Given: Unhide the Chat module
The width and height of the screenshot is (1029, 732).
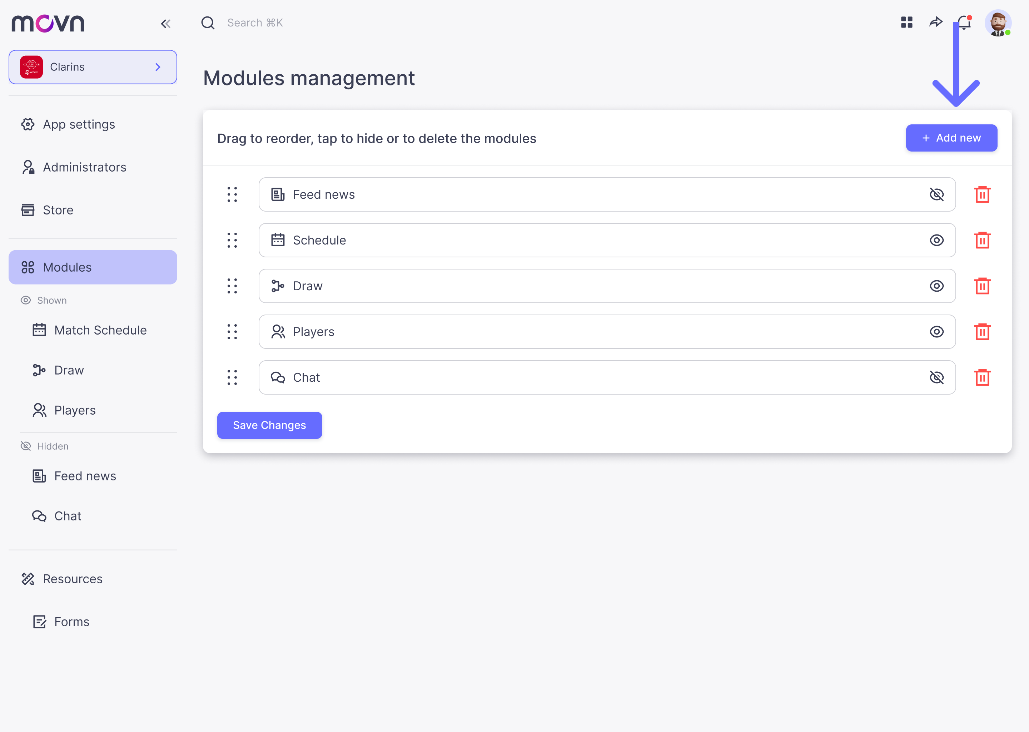Looking at the screenshot, I should point(936,378).
